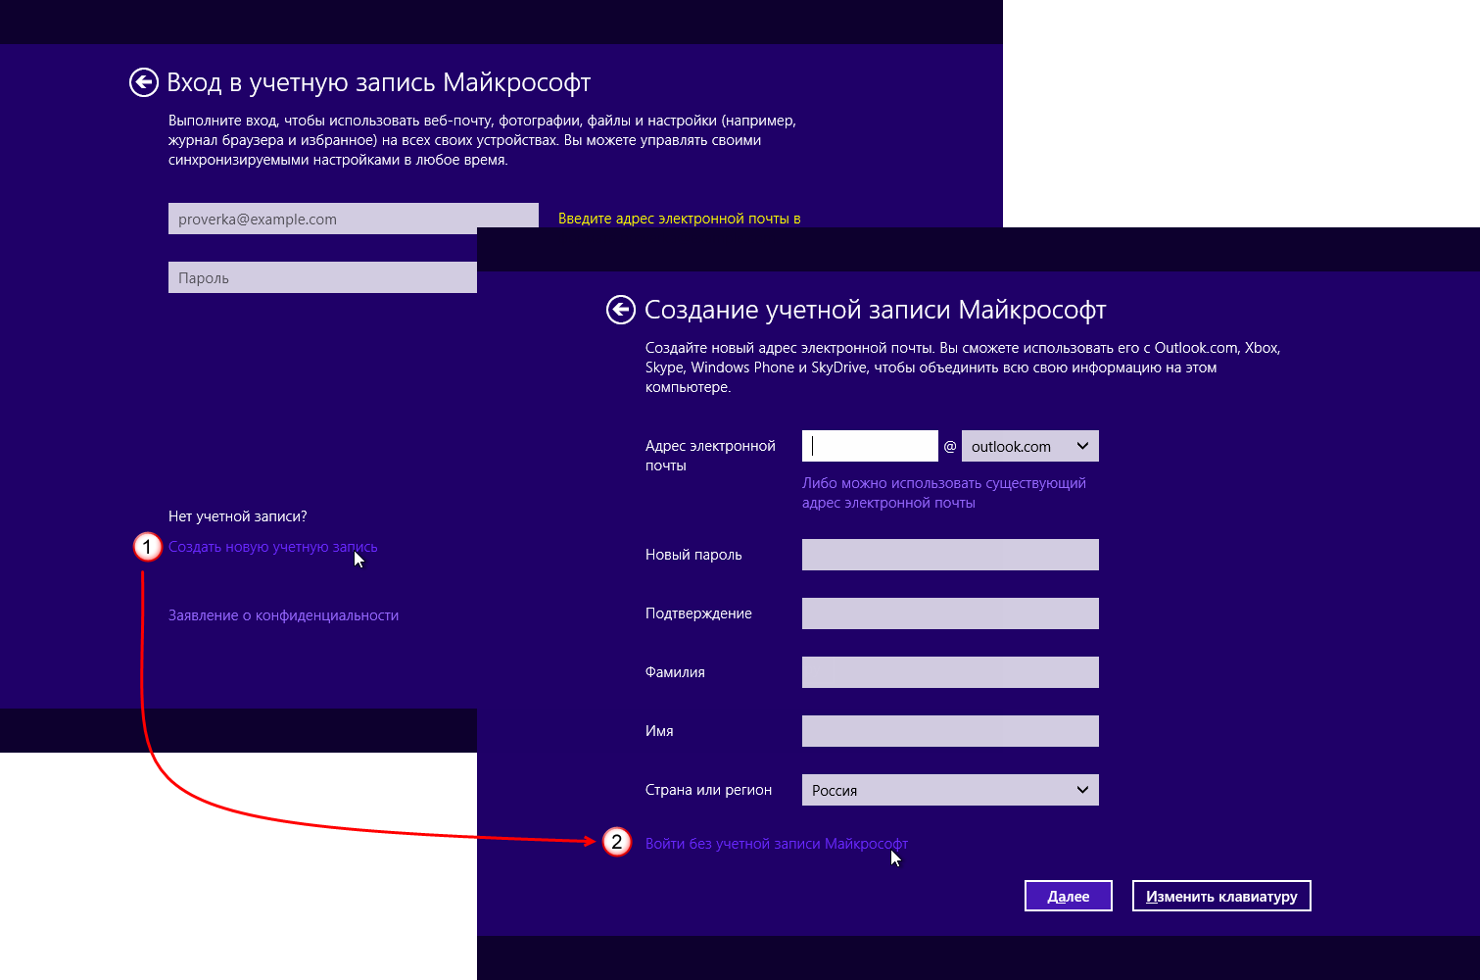
Task: Open the outlook.com domain dropdown
Action: coord(1030,446)
